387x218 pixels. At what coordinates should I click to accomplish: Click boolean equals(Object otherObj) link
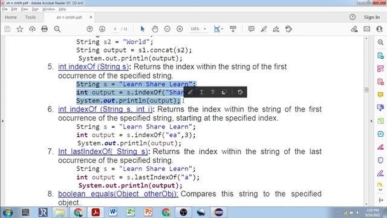tap(118, 194)
